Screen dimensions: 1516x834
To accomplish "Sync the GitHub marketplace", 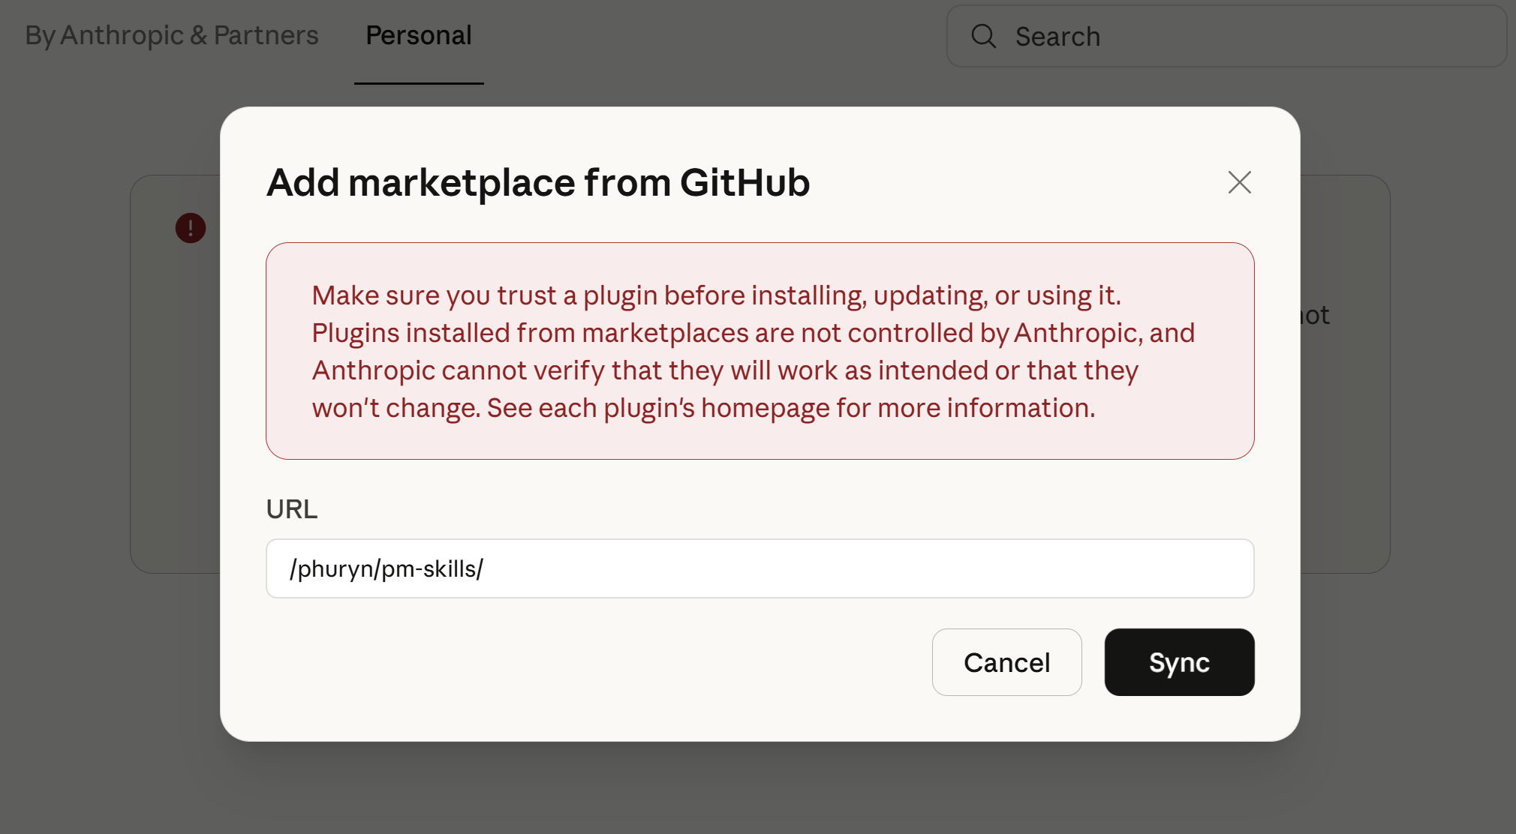I will [x=1179, y=662].
